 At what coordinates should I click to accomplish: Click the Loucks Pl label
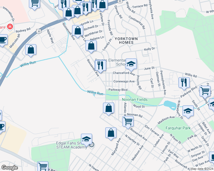click(x=107, y=44)
